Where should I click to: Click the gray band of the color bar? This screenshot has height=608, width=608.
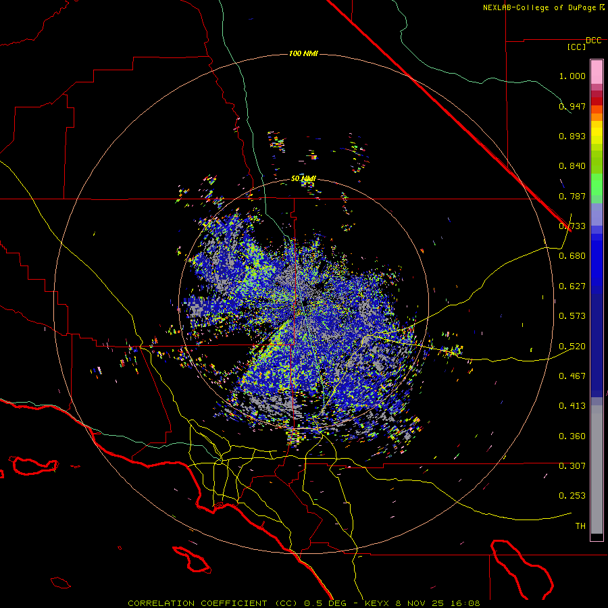pyautogui.click(x=597, y=470)
